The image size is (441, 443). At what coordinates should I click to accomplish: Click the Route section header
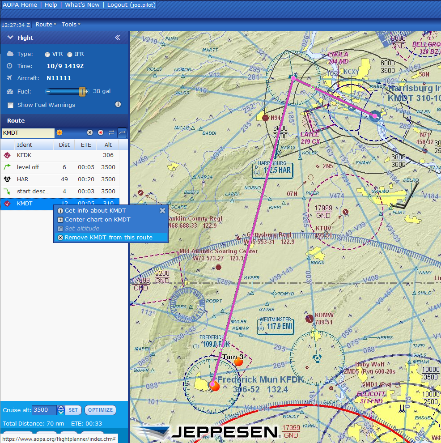point(64,121)
